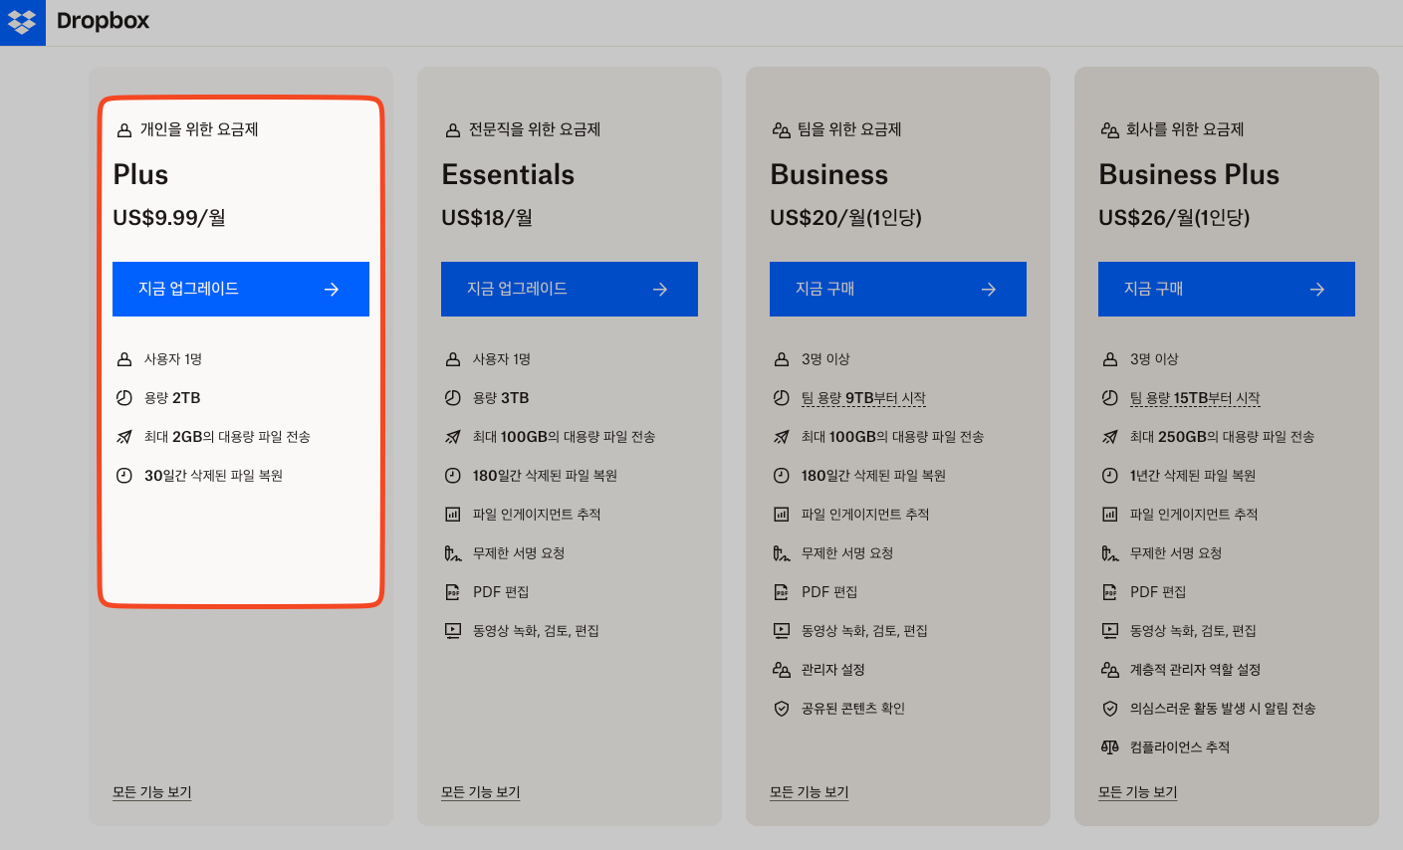The height and width of the screenshot is (850, 1403).
Task: Click arrow icon on Plus upgrade button
Action: point(332,290)
